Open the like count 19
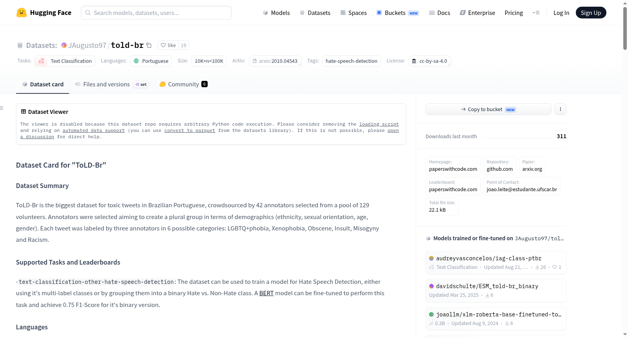 [x=184, y=45]
